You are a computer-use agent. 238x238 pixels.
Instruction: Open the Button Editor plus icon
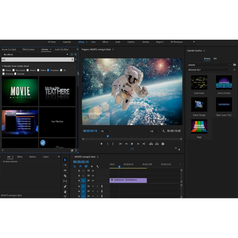(x=179, y=150)
